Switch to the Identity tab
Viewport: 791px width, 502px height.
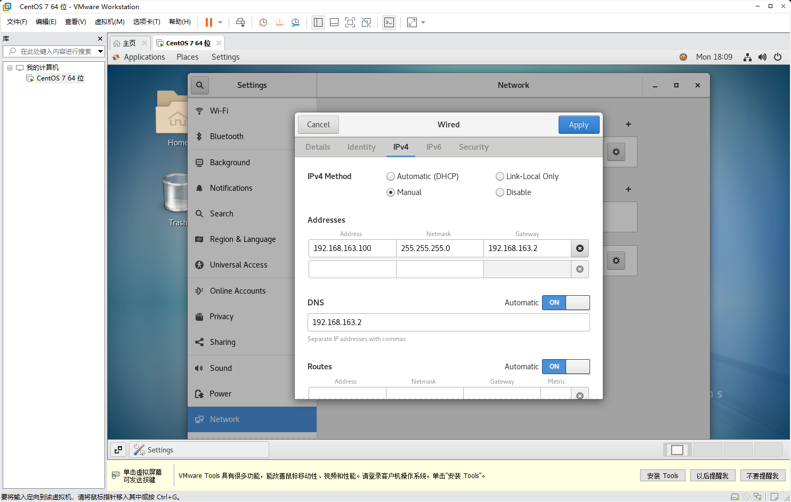pyautogui.click(x=361, y=147)
